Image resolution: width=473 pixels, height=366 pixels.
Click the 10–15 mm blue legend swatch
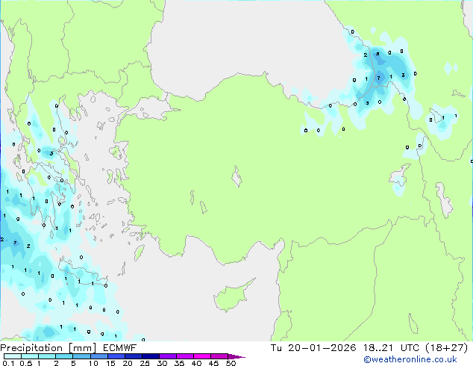(98, 356)
